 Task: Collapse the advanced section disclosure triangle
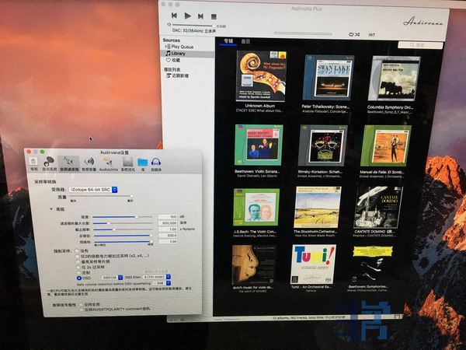click(x=50, y=208)
